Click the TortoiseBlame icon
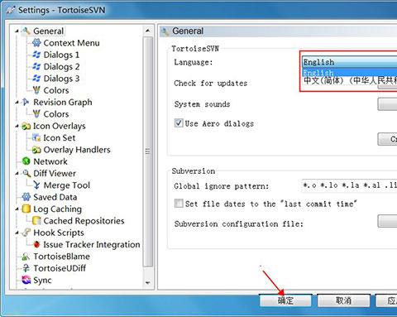Screen dimensions: 397x317 pyautogui.click(x=26, y=257)
